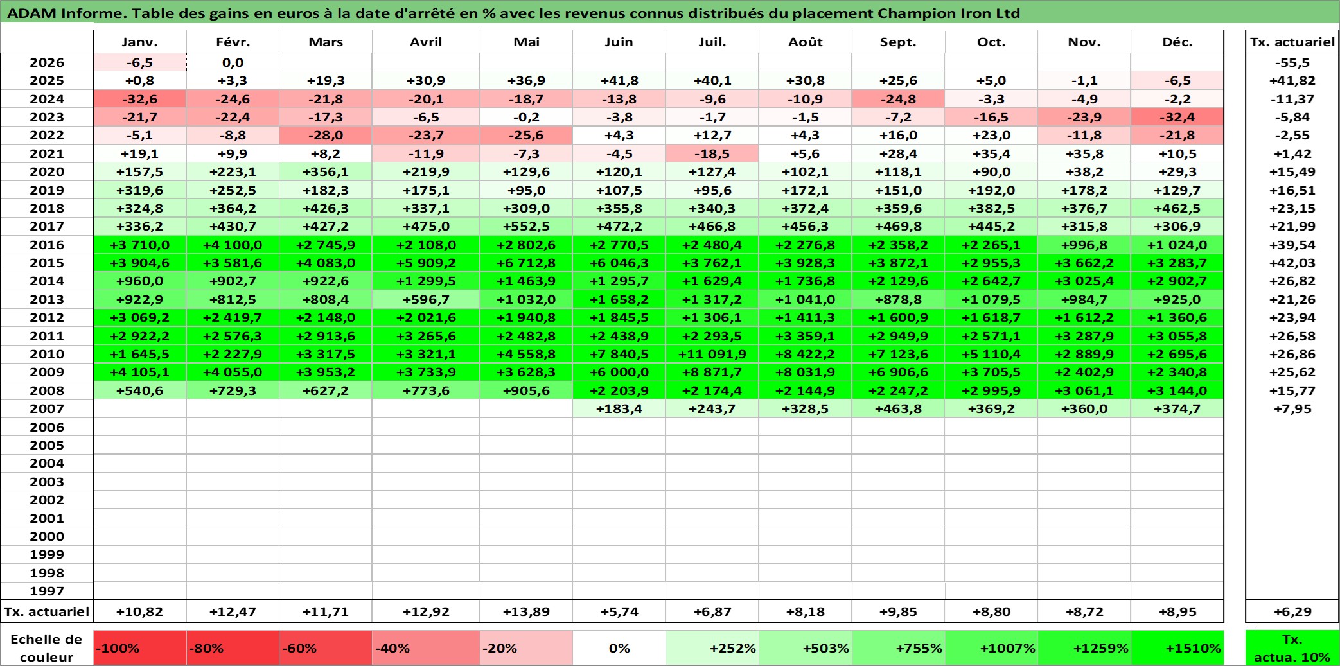Click the Déc. column header
This screenshot has width=1340, height=666.
pos(1177,42)
